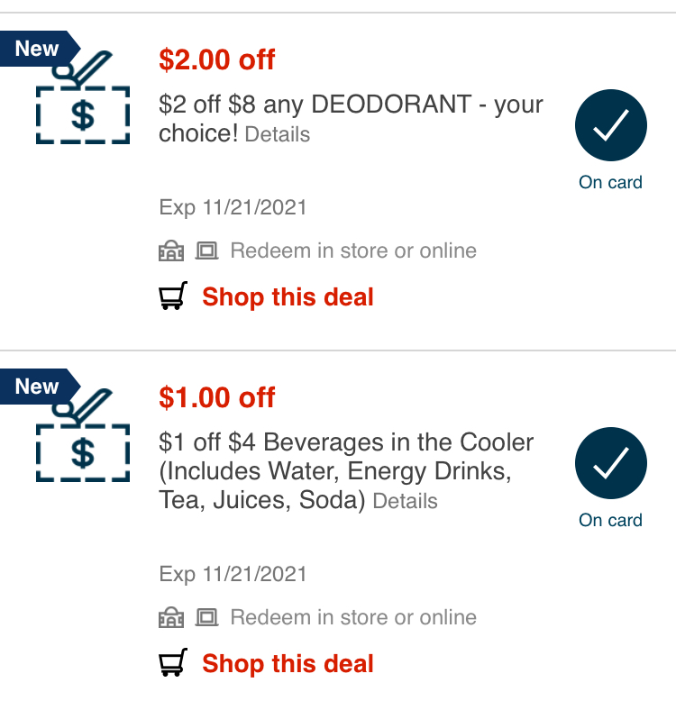Click the New badge on deodorant coupon
Screen dimensions: 676x710
[38, 49]
